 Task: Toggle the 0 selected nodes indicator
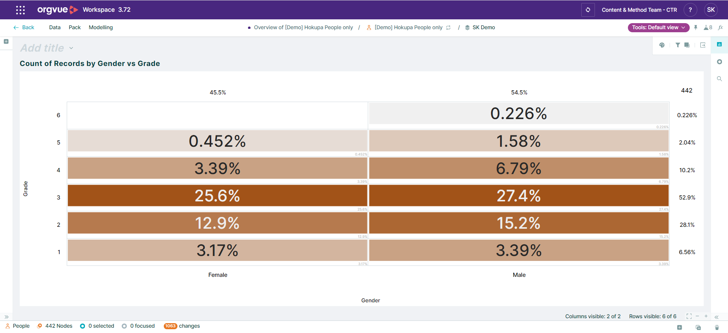97,326
